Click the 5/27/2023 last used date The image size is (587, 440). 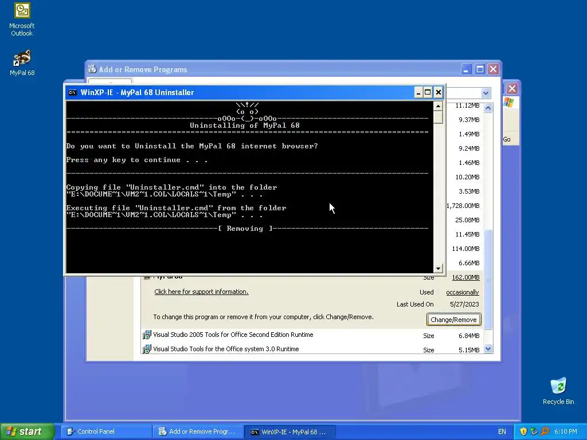tap(464, 304)
